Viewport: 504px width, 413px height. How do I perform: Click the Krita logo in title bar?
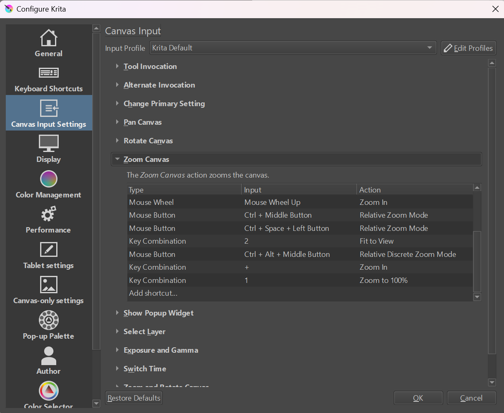9,9
